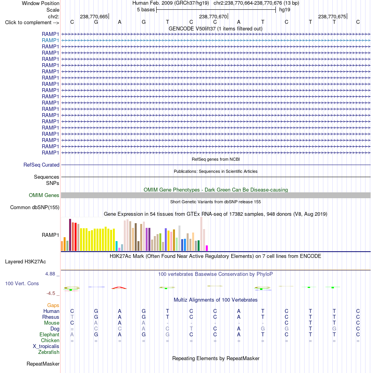Click the GTEx 'Gene Expression in 54 tissues' title
371x373 pixels.
(x=216, y=214)
